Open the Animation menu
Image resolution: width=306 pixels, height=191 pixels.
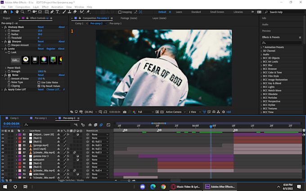(57, 7)
